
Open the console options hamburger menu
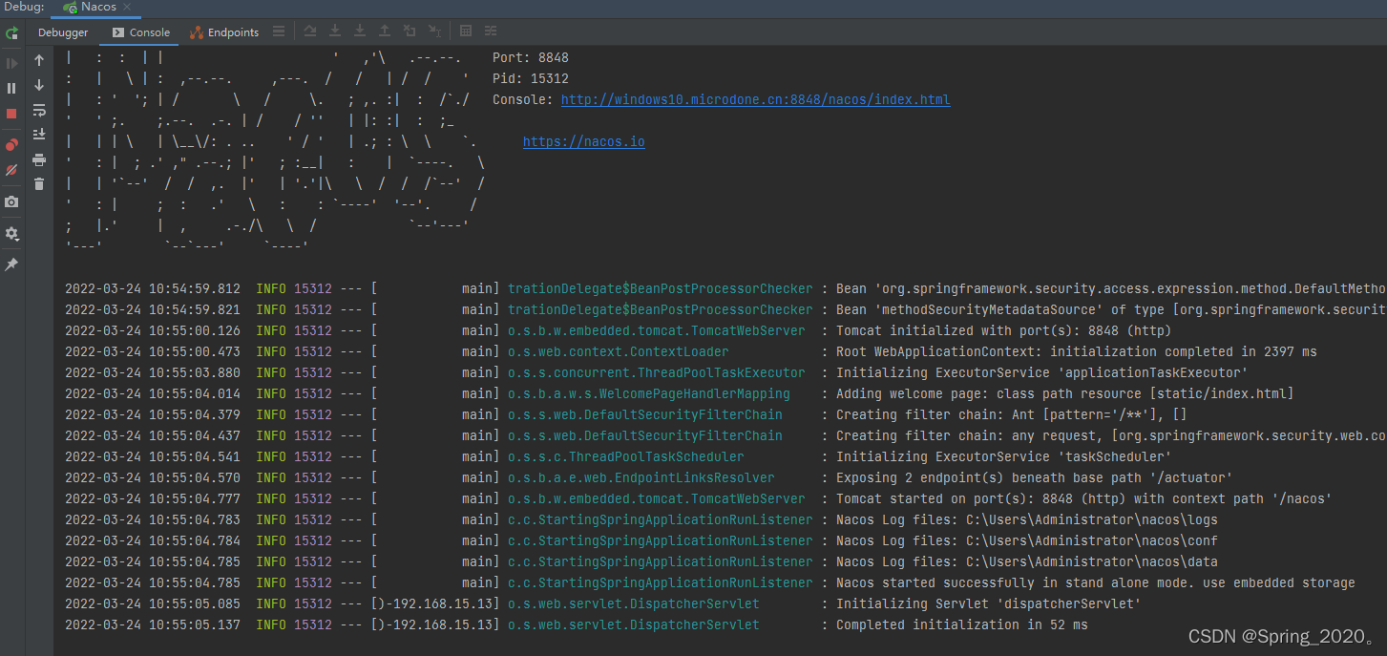tap(278, 31)
